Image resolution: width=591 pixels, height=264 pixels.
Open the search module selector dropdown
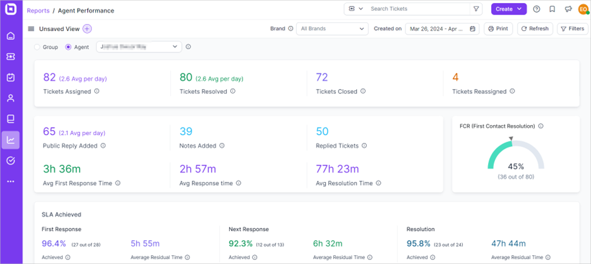(x=356, y=9)
